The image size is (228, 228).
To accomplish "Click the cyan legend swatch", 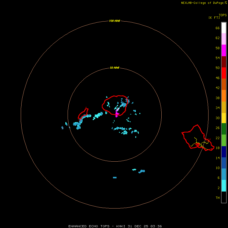I will [224, 186].
